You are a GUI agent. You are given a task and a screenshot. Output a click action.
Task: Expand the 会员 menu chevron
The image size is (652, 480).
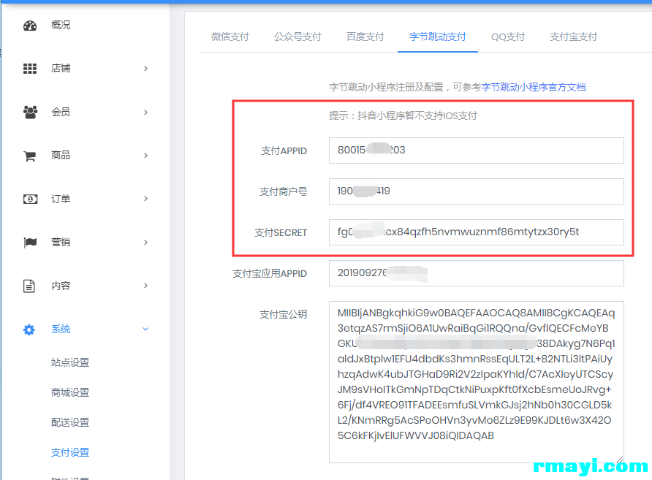[x=145, y=112]
